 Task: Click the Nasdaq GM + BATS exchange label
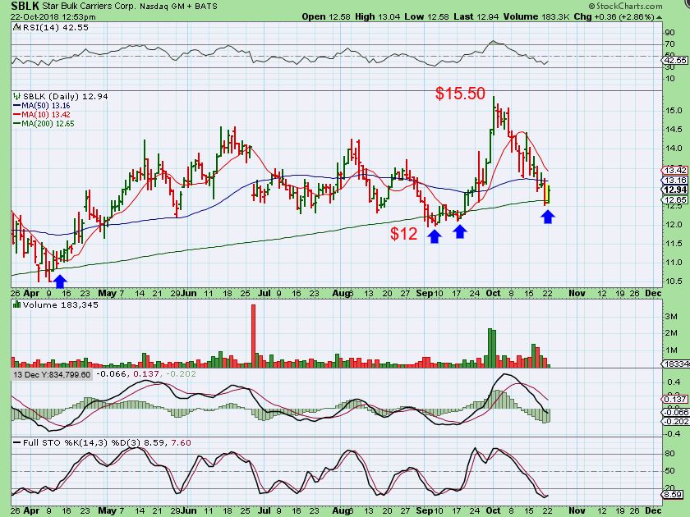tap(179, 7)
